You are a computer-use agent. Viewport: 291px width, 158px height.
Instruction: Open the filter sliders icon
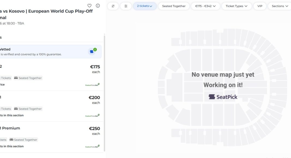pyautogui.click(x=126, y=6)
